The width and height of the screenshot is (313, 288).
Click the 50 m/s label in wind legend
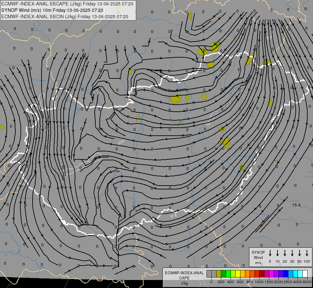click(300, 261)
